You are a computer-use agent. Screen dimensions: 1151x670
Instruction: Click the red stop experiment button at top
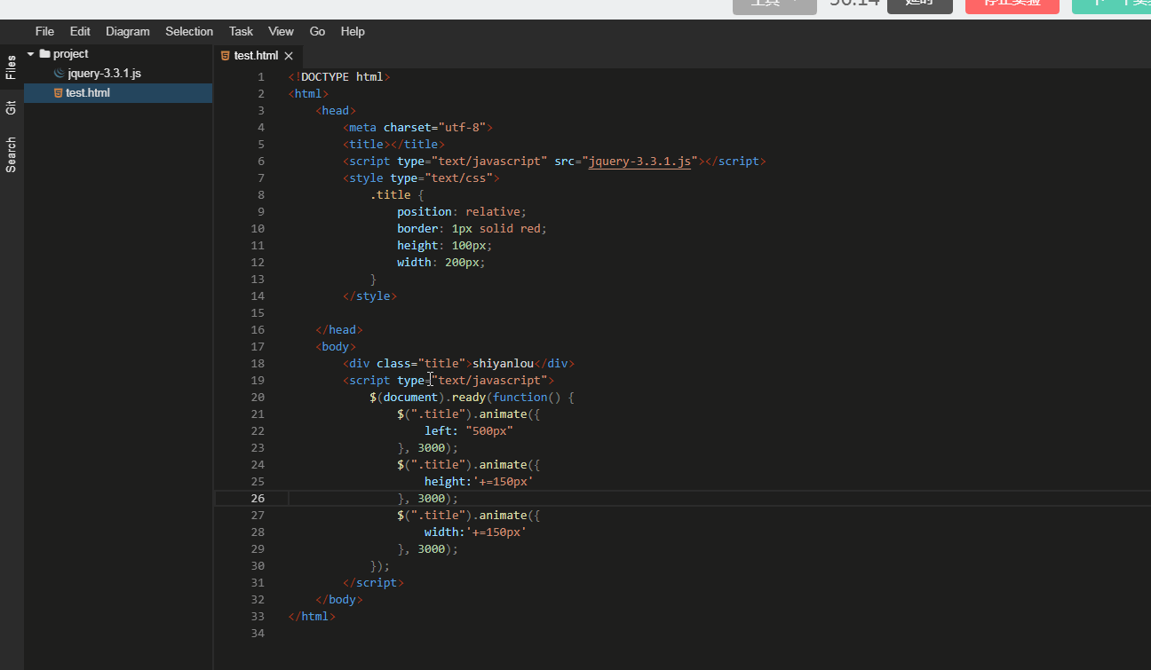click(1012, 4)
